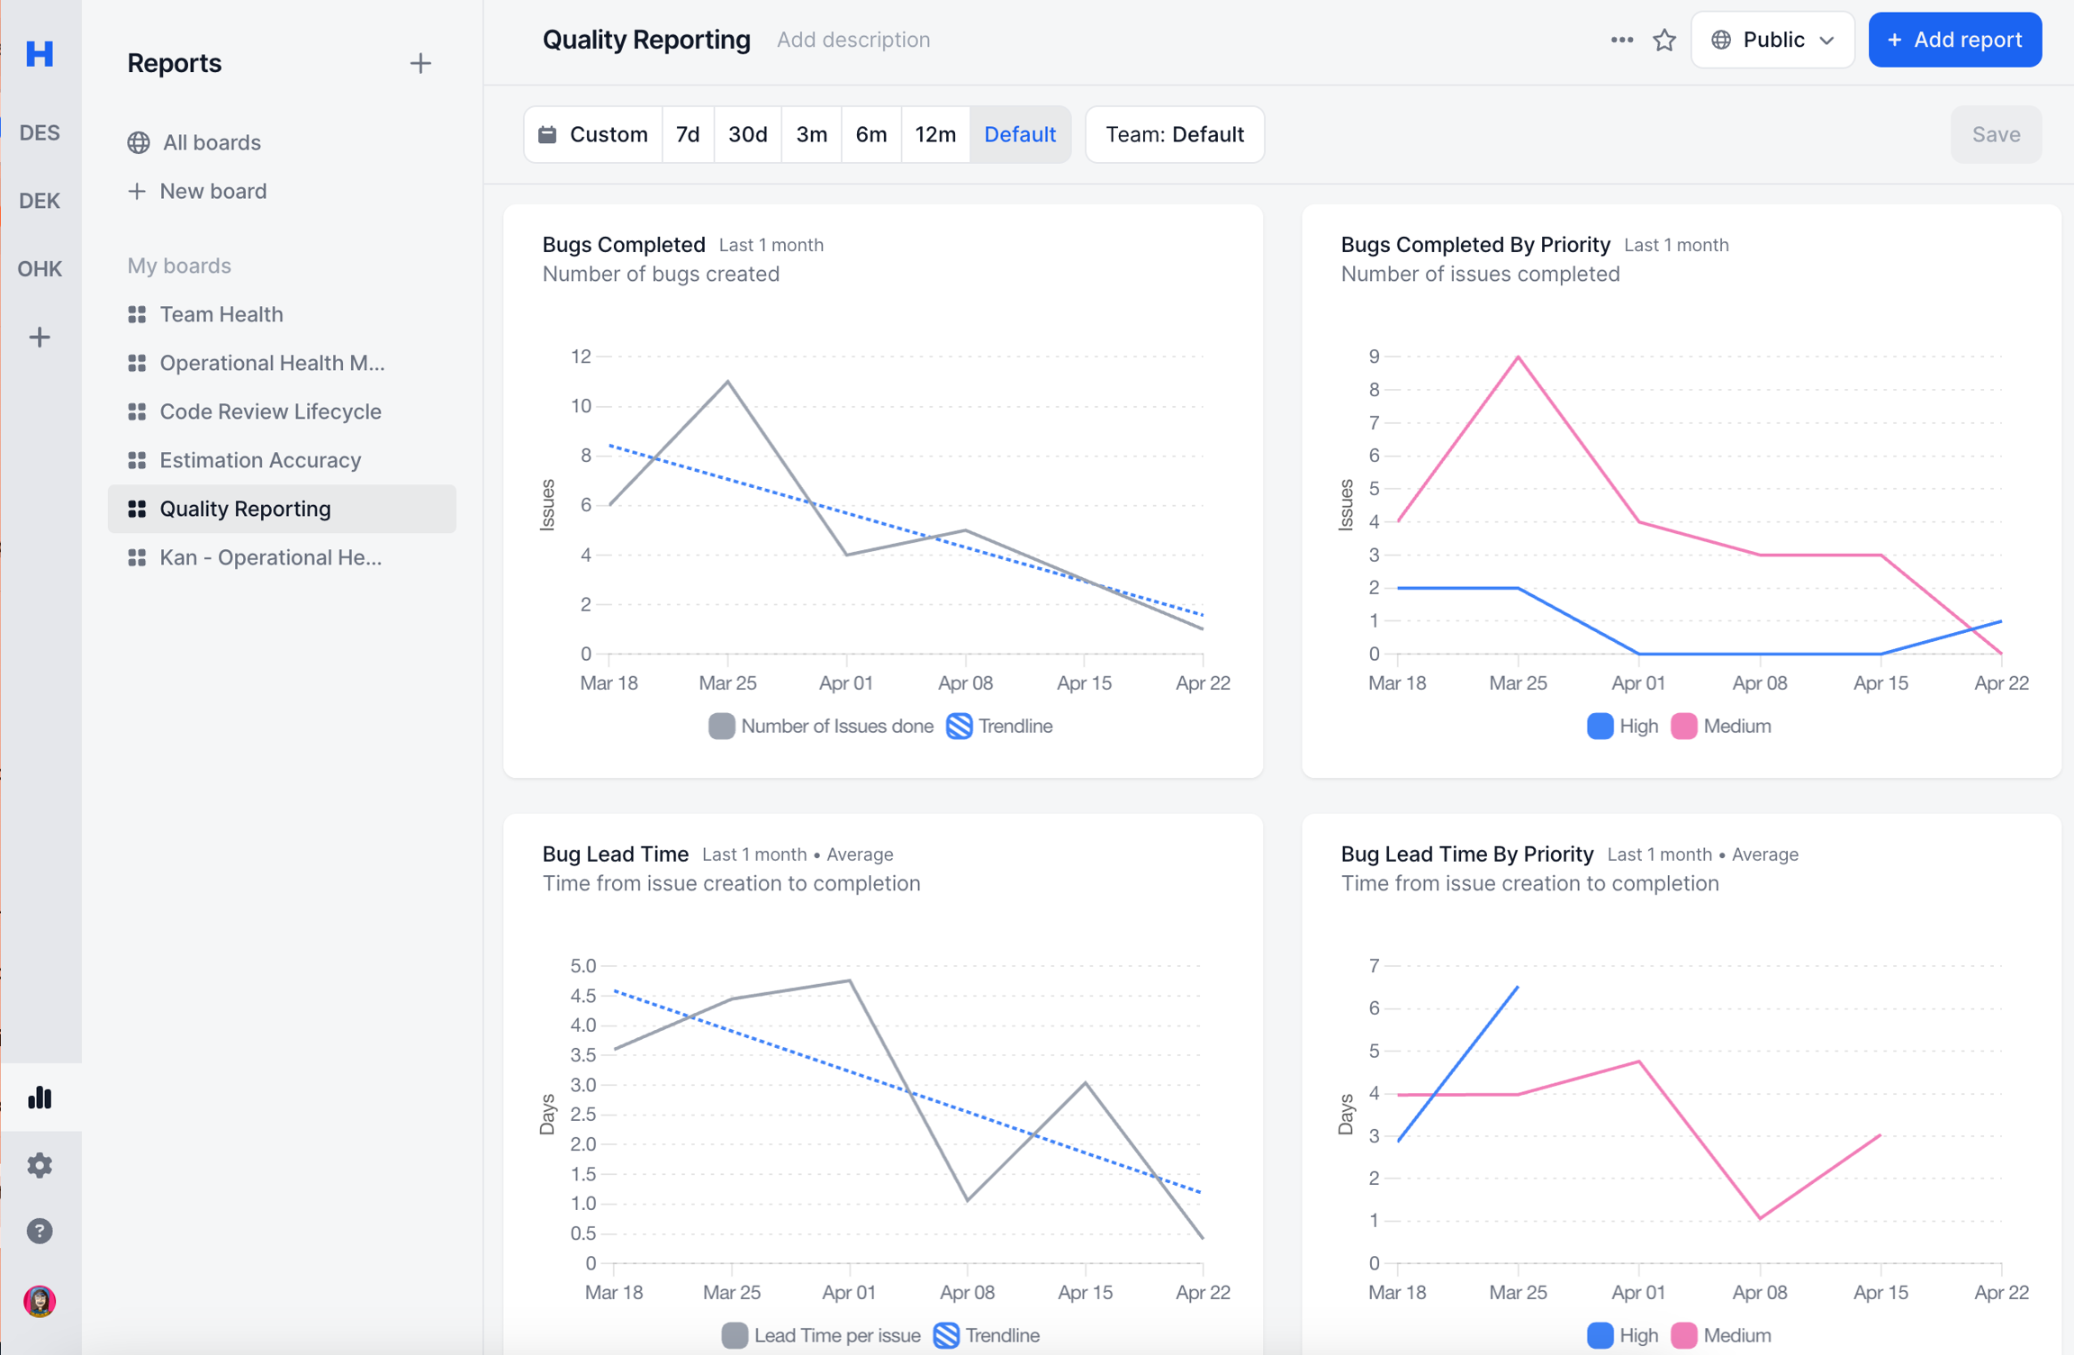Click the plus icon beside Reports
This screenshot has width=2074, height=1355.
[420, 63]
